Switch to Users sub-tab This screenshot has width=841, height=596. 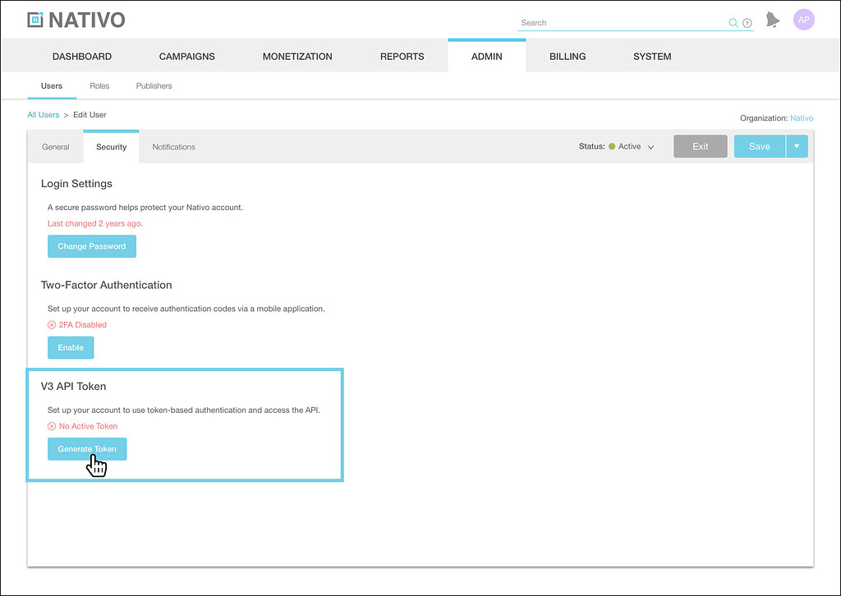click(52, 85)
